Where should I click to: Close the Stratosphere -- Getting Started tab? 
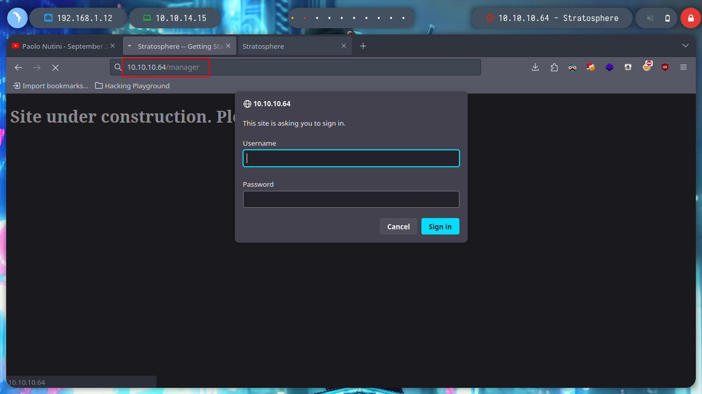coord(228,46)
